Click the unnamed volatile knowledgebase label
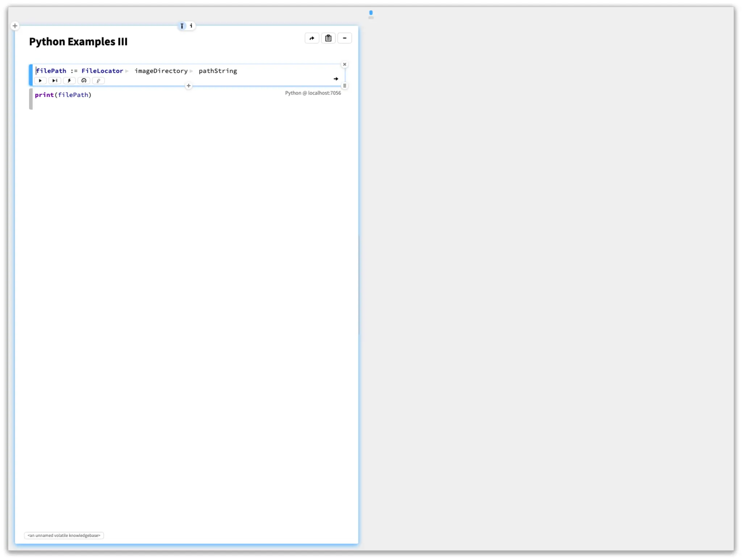Image resolution: width=742 pixels, height=560 pixels. pyautogui.click(x=64, y=535)
